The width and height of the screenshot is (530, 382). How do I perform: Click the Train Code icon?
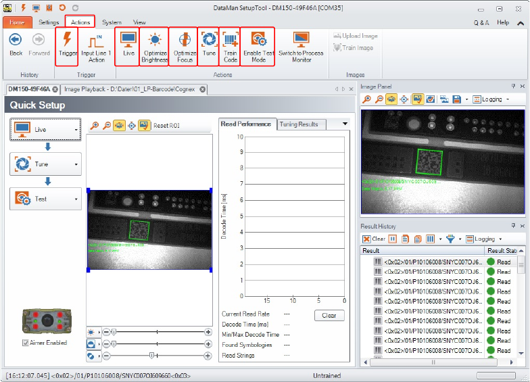click(231, 39)
